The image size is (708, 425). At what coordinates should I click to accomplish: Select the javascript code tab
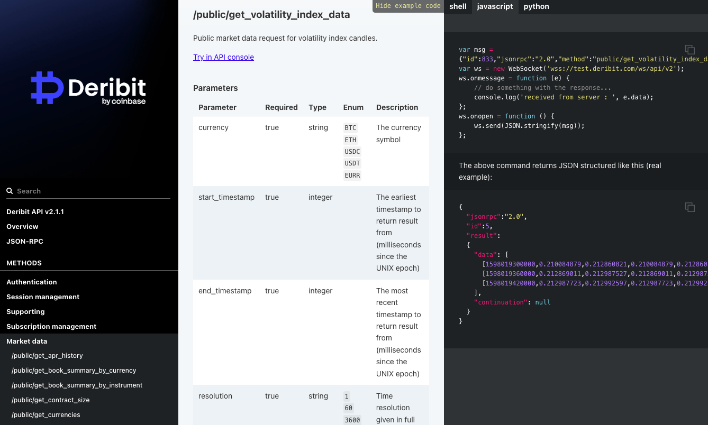[495, 7]
